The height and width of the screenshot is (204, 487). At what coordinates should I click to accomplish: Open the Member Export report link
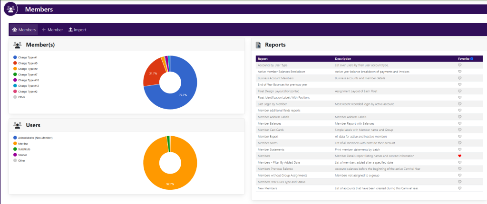click(269, 136)
